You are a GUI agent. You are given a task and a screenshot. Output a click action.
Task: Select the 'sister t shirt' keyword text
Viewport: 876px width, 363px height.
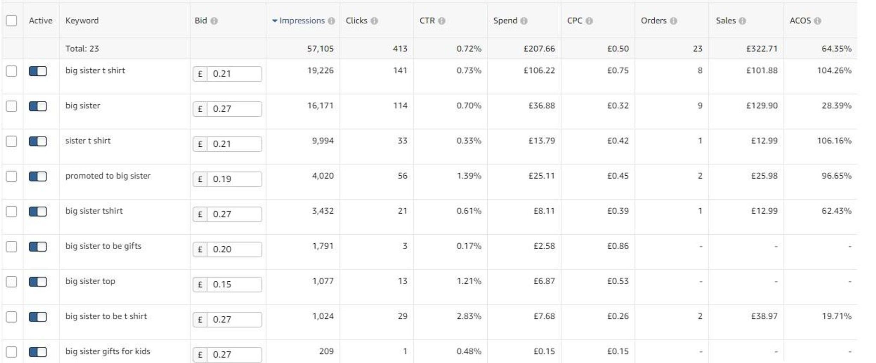[88, 141]
